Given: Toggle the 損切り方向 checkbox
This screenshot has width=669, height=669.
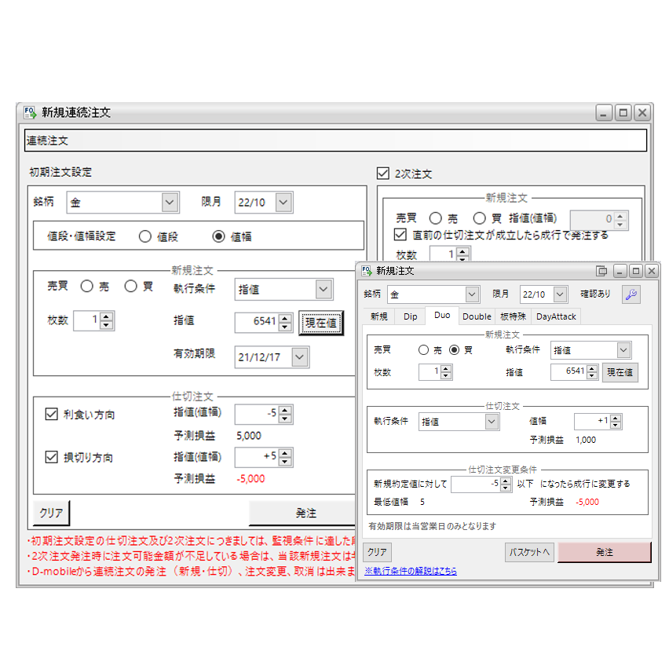Looking at the screenshot, I should tap(52, 457).
